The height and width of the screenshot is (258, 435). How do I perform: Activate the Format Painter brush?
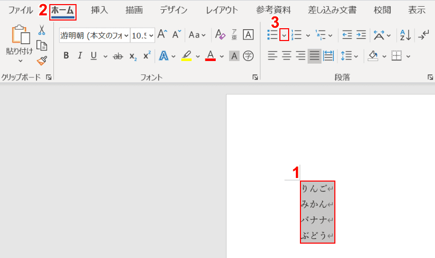42,61
